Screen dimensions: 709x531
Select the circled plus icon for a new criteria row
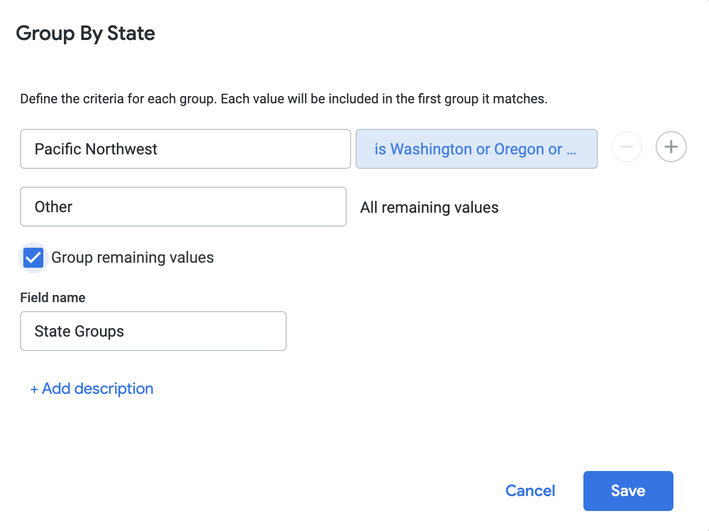click(671, 147)
